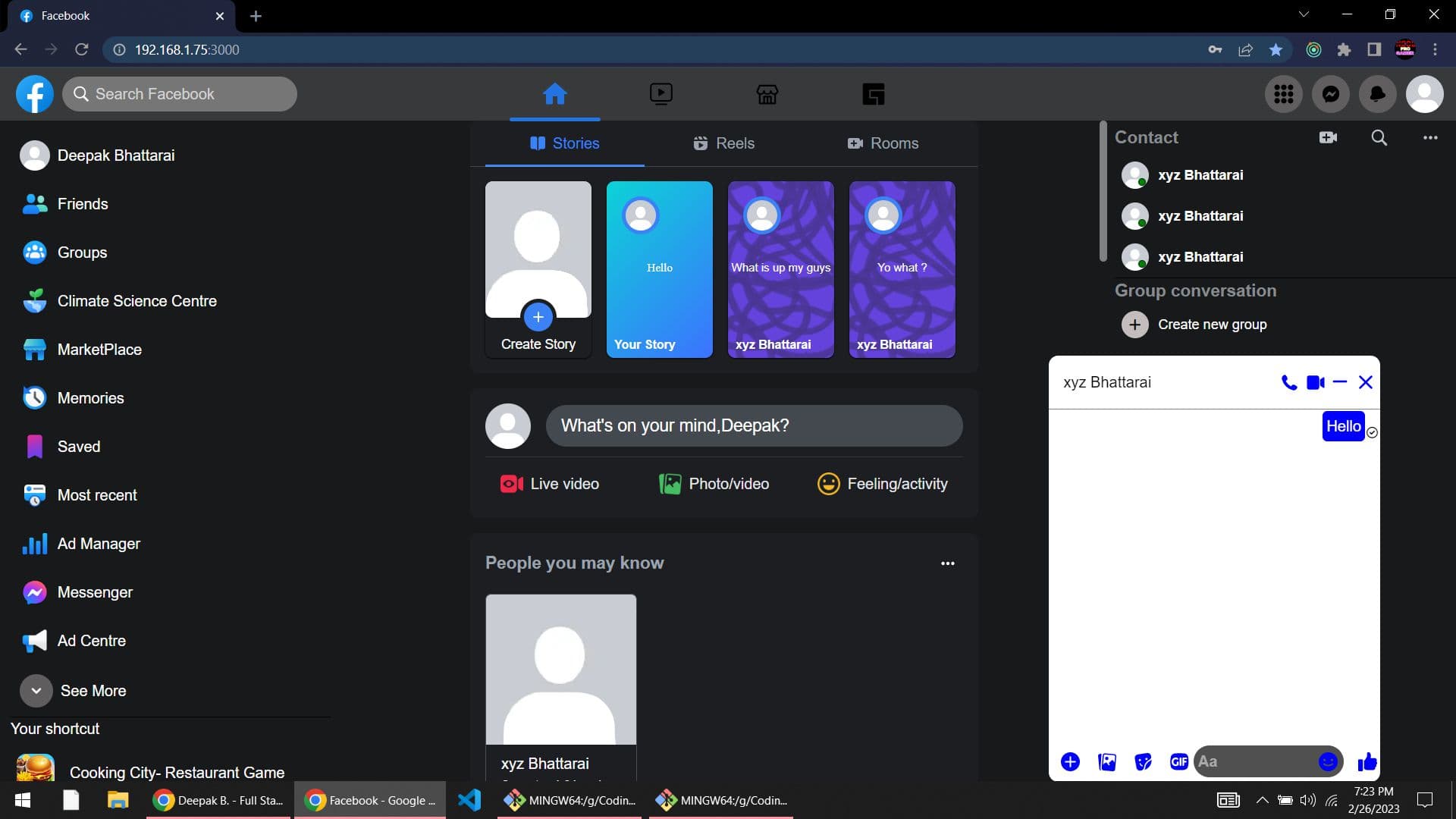Open VS Code from the taskbar
Image resolution: width=1456 pixels, height=819 pixels.
click(x=469, y=800)
